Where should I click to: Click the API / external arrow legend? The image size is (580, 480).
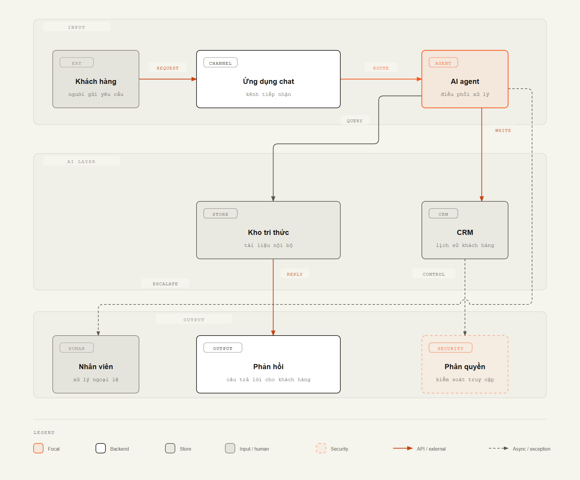click(403, 448)
